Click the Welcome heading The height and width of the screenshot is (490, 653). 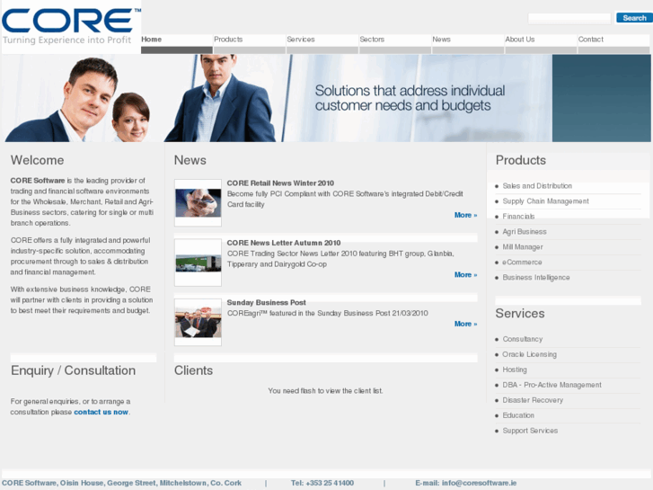[x=38, y=160]
